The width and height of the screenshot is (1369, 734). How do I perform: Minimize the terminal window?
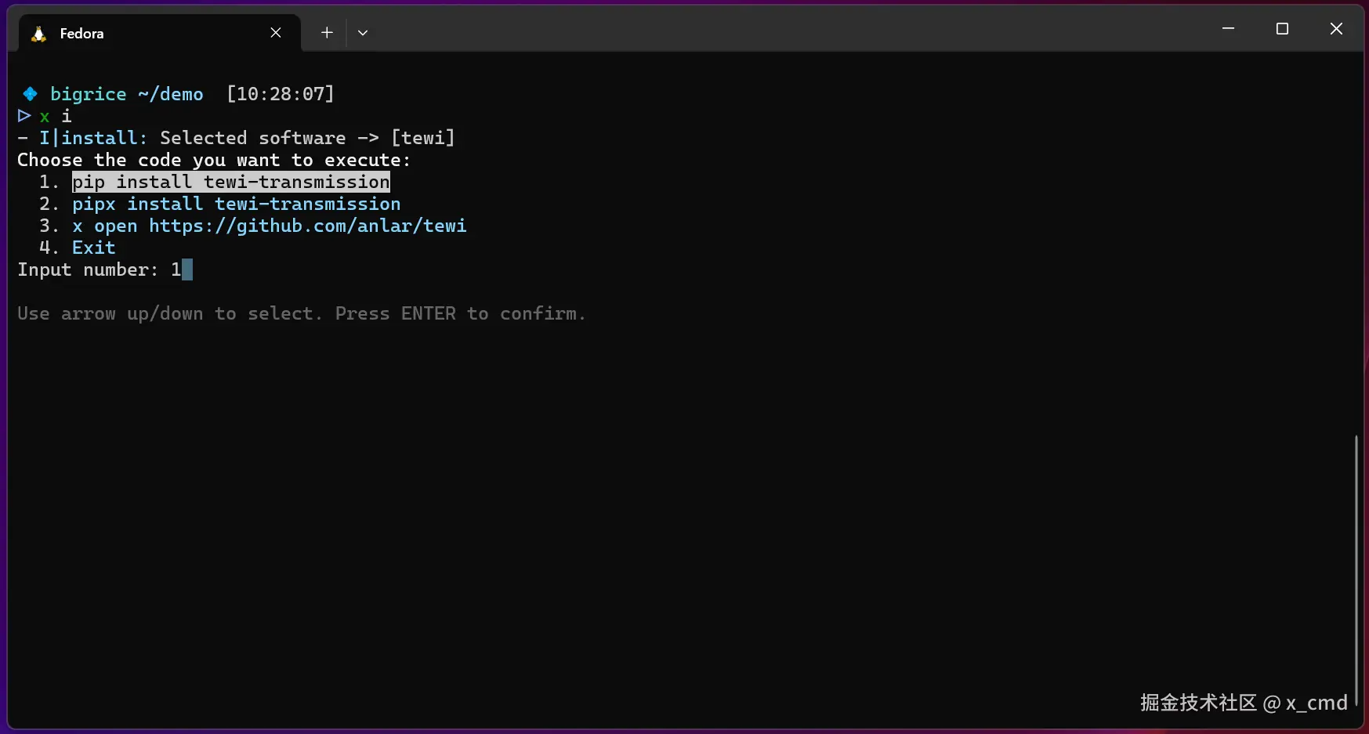[1228, 29]
